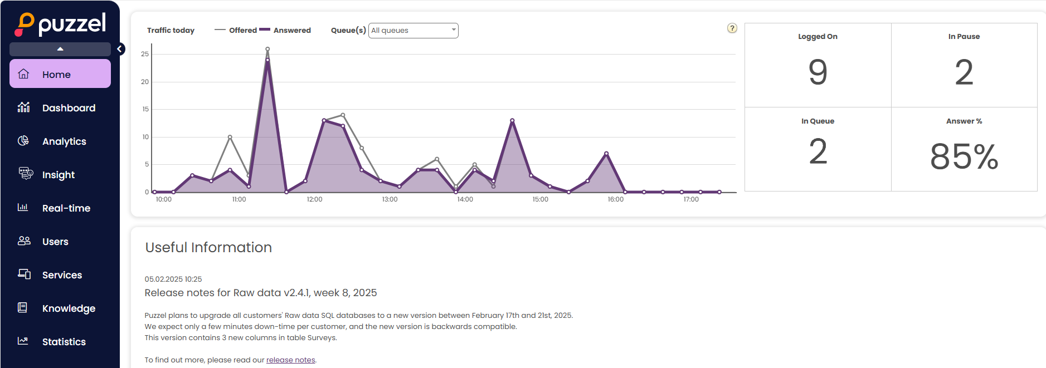Click the Real-time bar graph icon
Viewport: 1046px width, 368px height.
click(23, 208)
